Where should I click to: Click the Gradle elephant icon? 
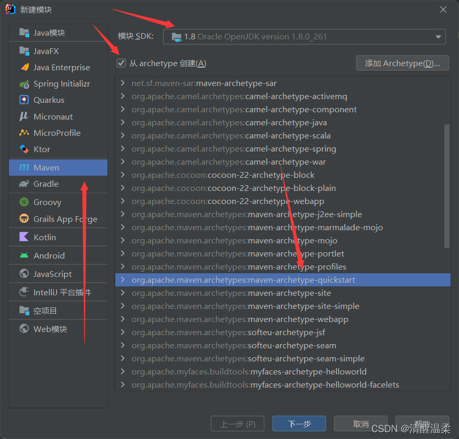tap(24, 184)
